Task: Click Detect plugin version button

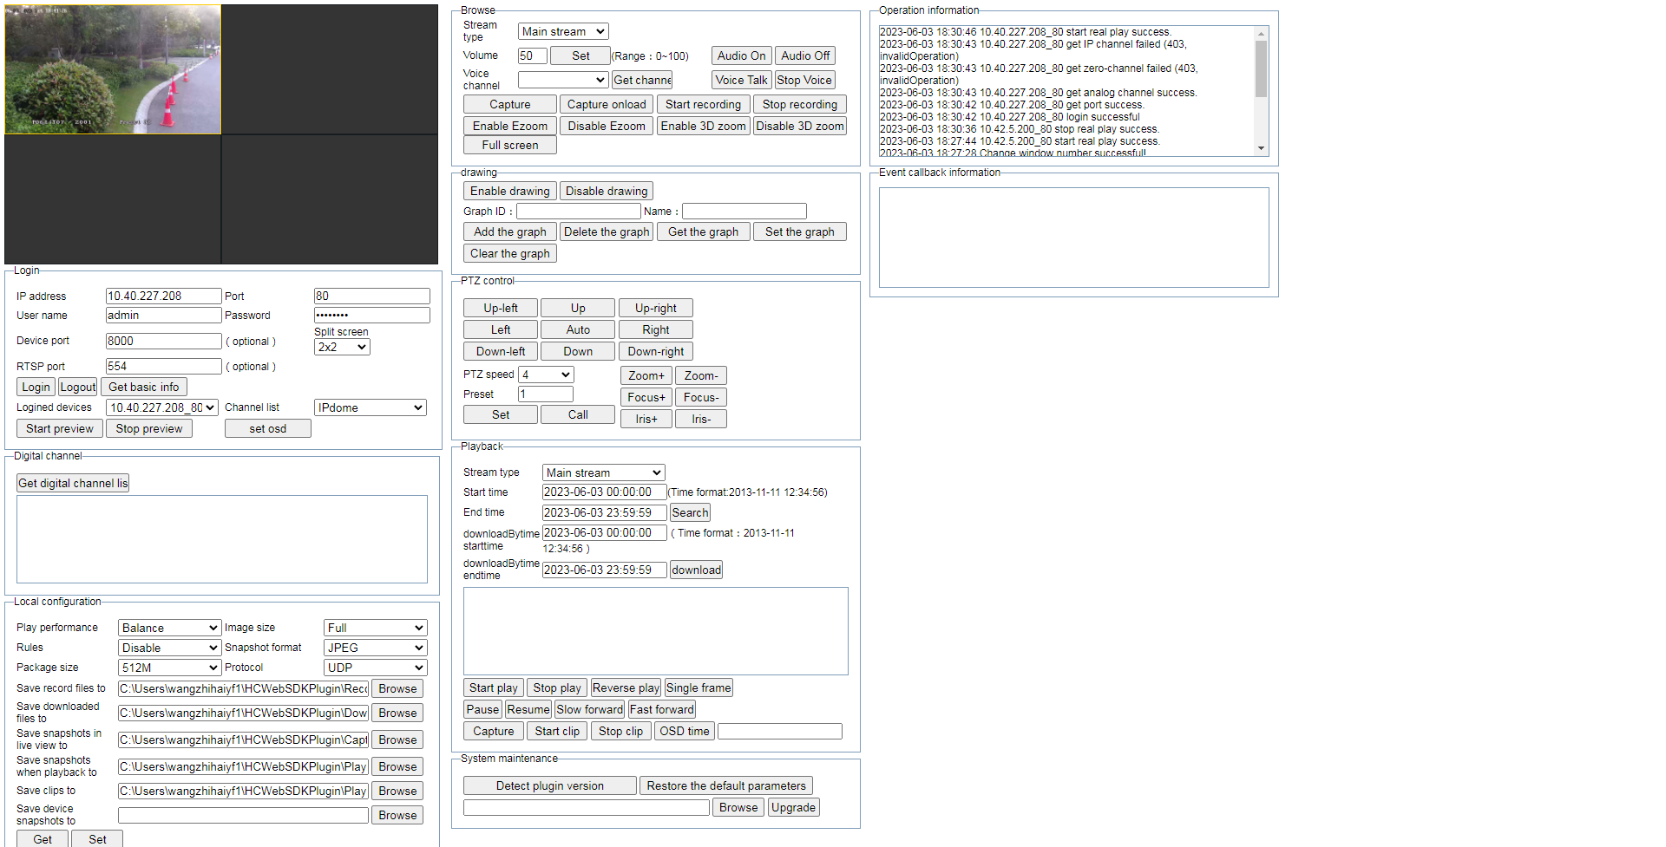Action: [549, 785]
